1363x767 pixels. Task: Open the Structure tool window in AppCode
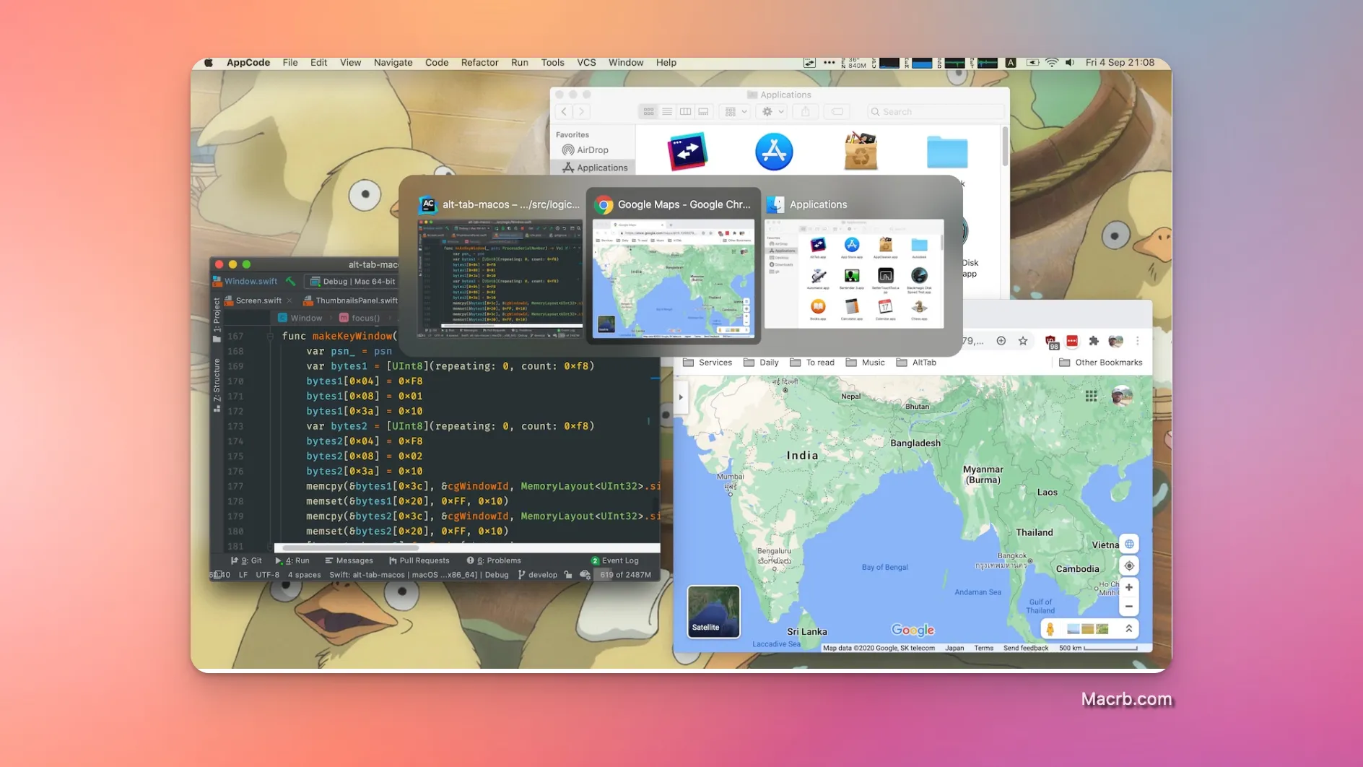(x=217, y=385)
